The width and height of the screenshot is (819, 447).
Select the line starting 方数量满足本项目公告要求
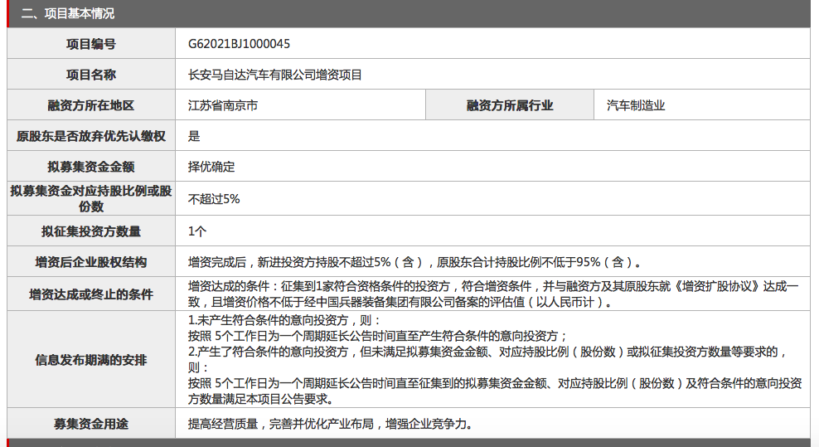[x=261, y=400]
